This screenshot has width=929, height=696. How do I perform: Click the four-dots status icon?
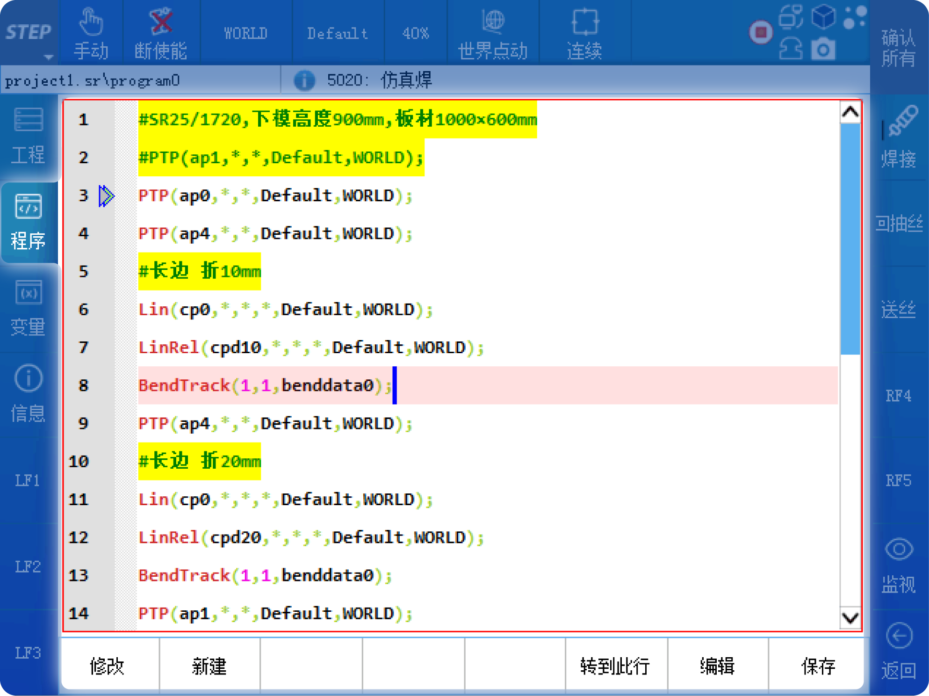point(855,16)
